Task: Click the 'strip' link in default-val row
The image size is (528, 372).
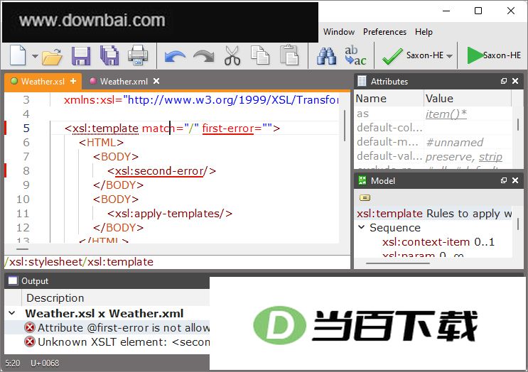Action: [x=490, y=157]
